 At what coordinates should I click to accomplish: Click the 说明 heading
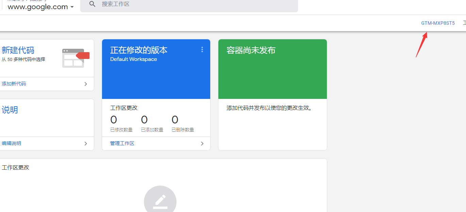tap(10, 110)
